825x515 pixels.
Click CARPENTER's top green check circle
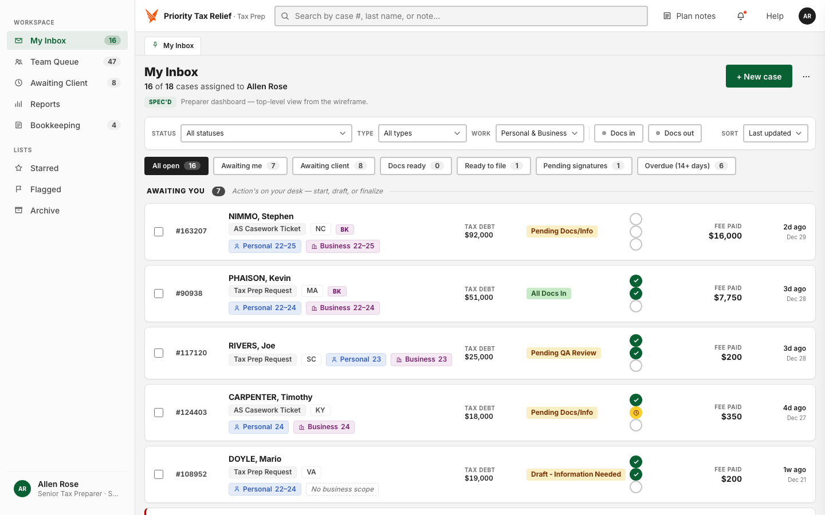(636, 400)
